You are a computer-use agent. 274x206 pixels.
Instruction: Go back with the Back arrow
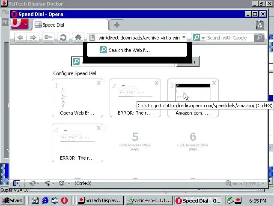(21, 37)
